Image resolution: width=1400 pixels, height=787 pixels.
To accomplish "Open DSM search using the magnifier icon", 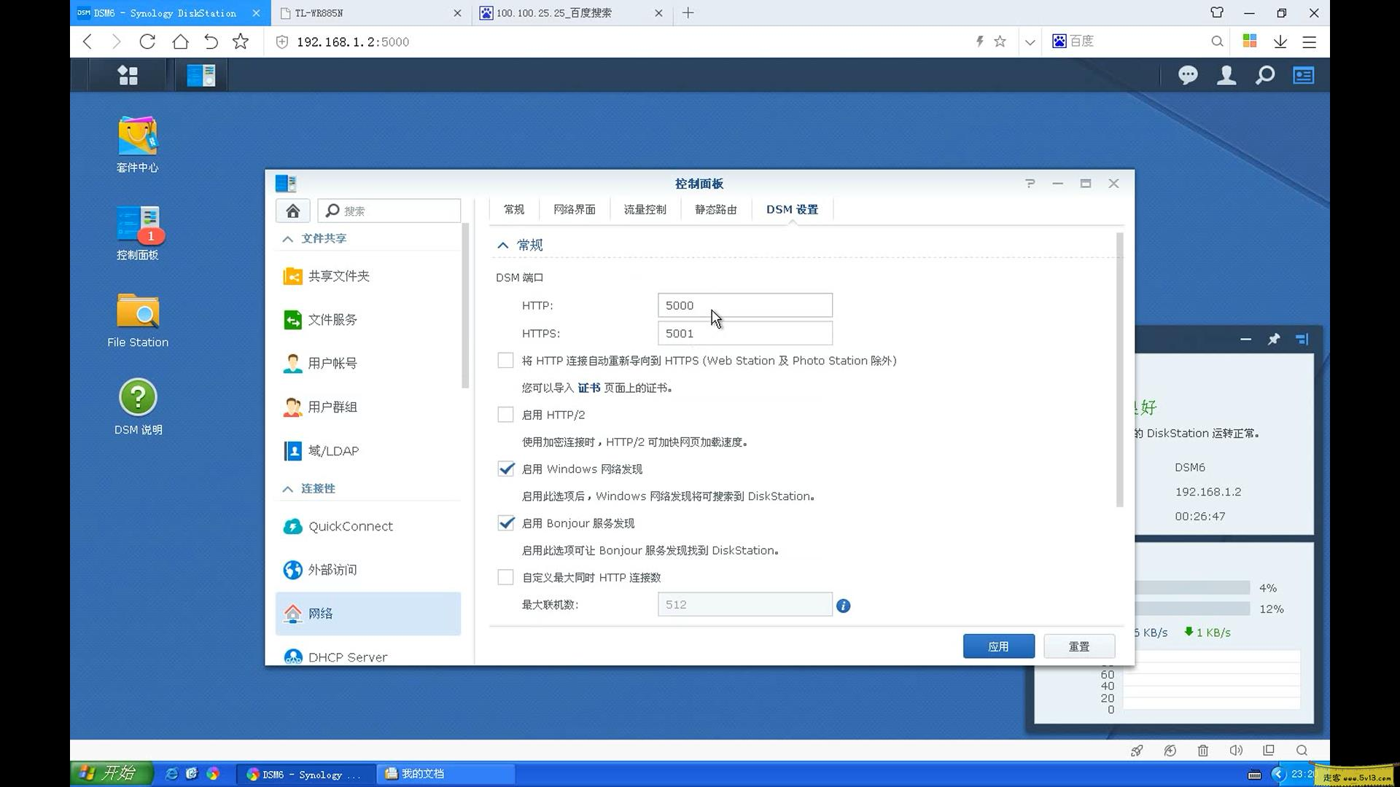I will pyautogui.click(x=1265, y=74).
